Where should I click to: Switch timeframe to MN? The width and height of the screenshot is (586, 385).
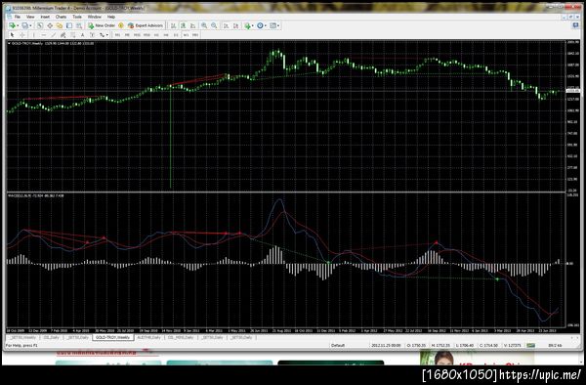pos(195,35)
